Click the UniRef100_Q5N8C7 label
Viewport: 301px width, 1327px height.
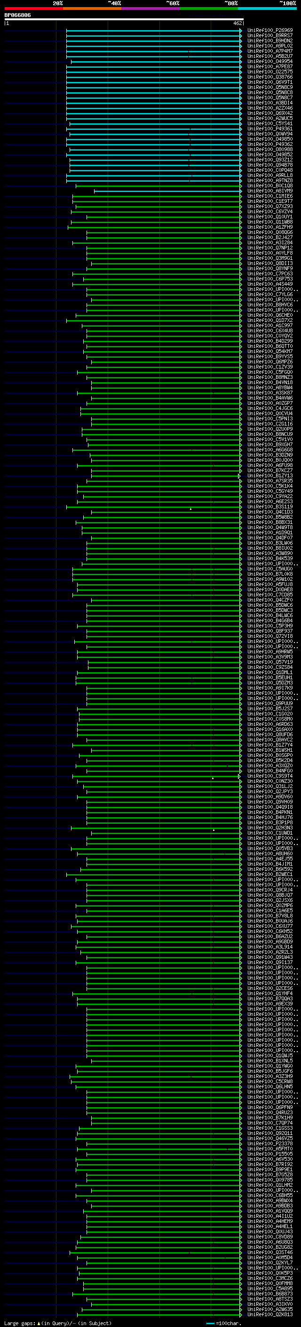(270, 97)
